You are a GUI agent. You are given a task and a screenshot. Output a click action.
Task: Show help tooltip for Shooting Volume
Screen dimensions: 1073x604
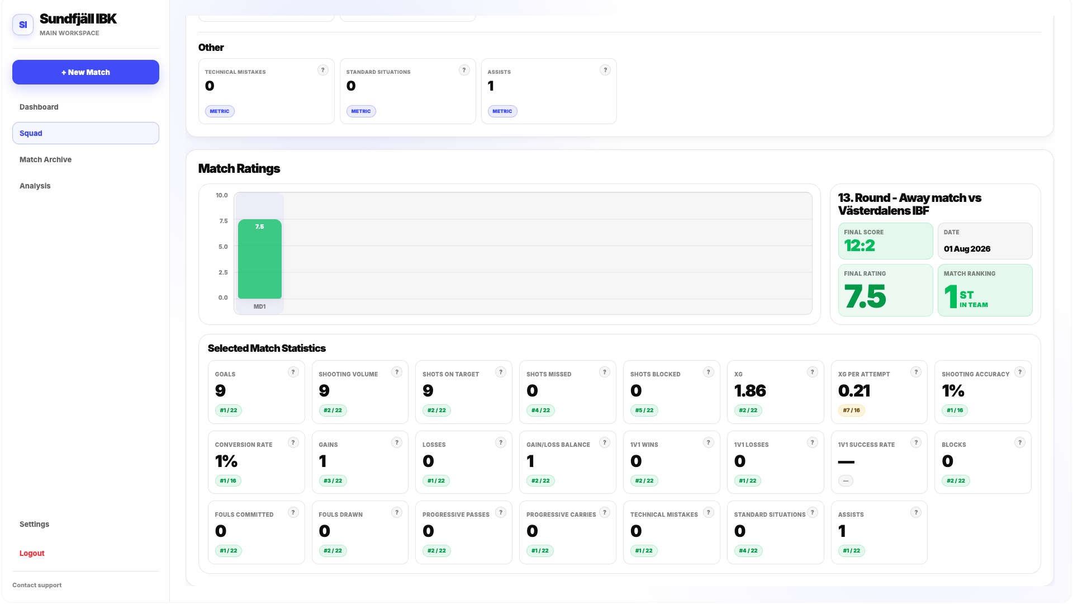pyautogui.click(x=397, y=372)
